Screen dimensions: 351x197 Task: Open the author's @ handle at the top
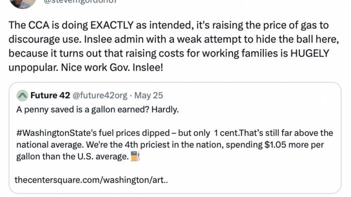(x=81, y=2)
